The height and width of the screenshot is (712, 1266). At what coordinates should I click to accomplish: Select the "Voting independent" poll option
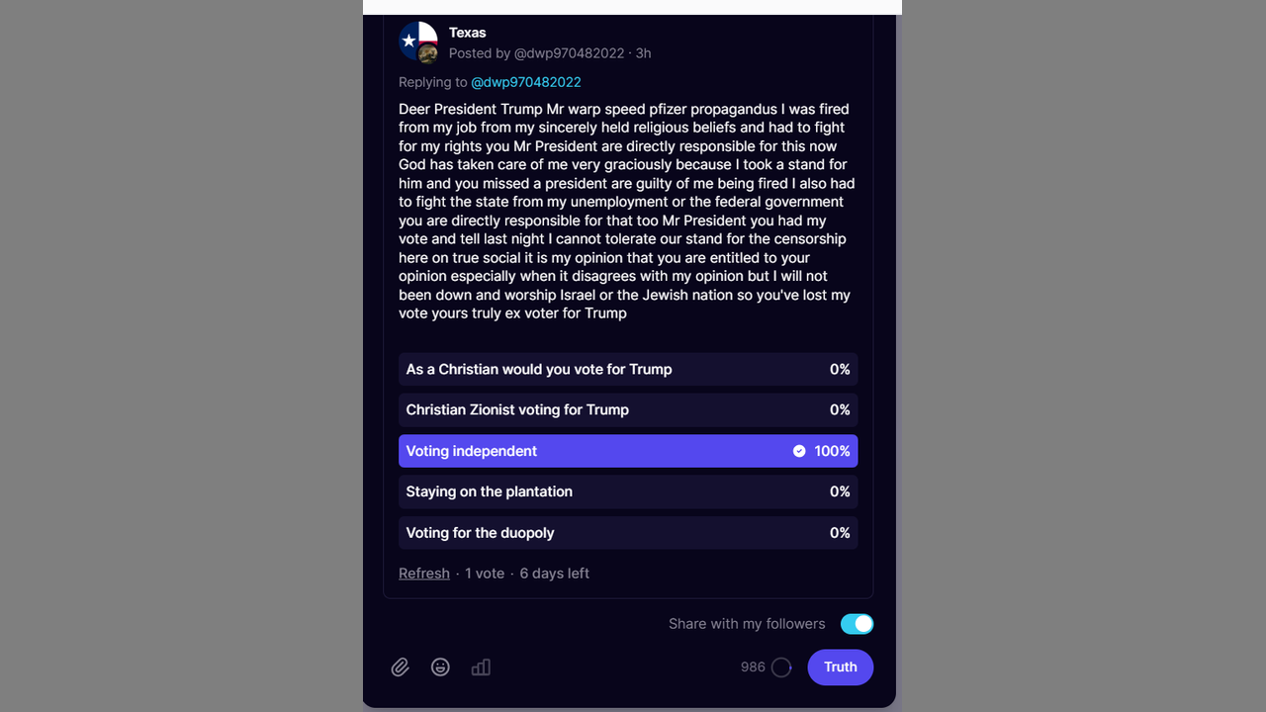(x=627, y=451)
